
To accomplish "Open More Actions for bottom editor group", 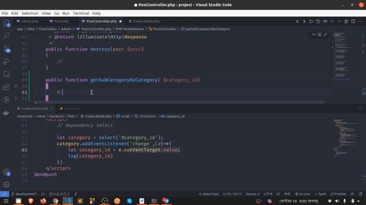I will point(360,109).
